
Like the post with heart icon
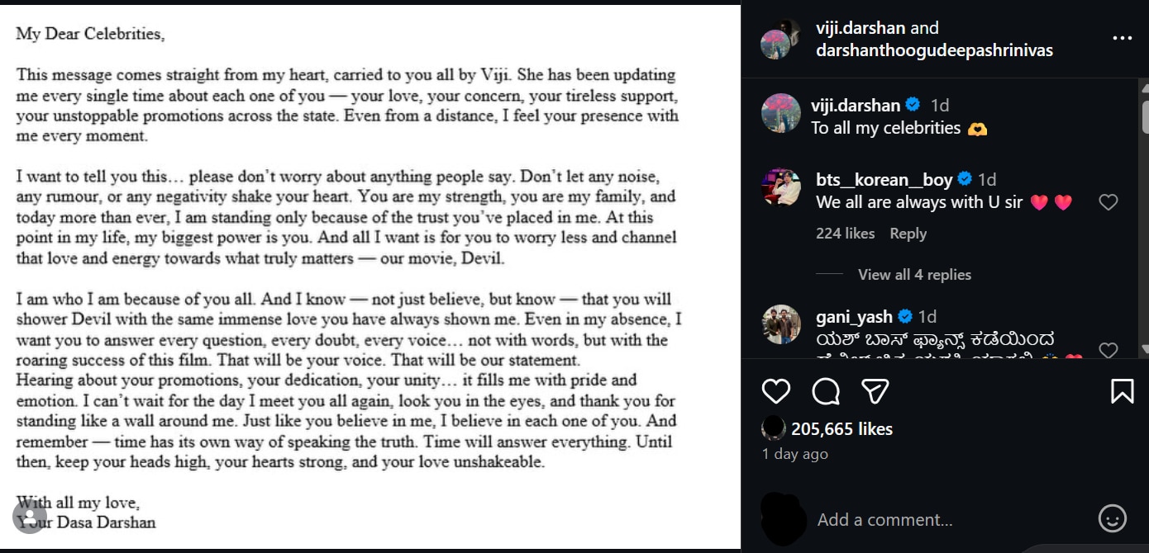[x=775, y=391]
